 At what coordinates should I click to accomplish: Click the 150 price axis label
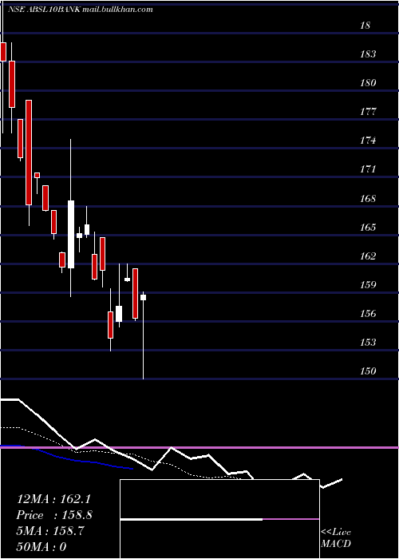click(368, 371)
